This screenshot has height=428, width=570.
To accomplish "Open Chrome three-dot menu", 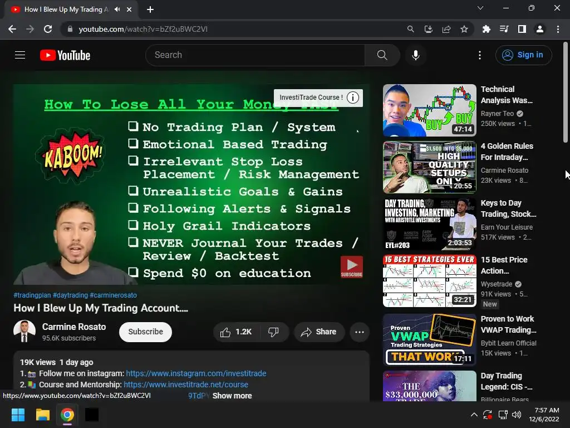I will coord(558,29).
